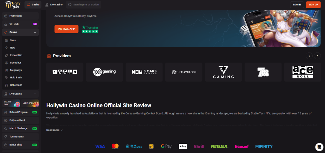Click the Hollywin Casino Online Official Site Review heading
This screenshot has width=325, height=153.
(x=99, y=105)
